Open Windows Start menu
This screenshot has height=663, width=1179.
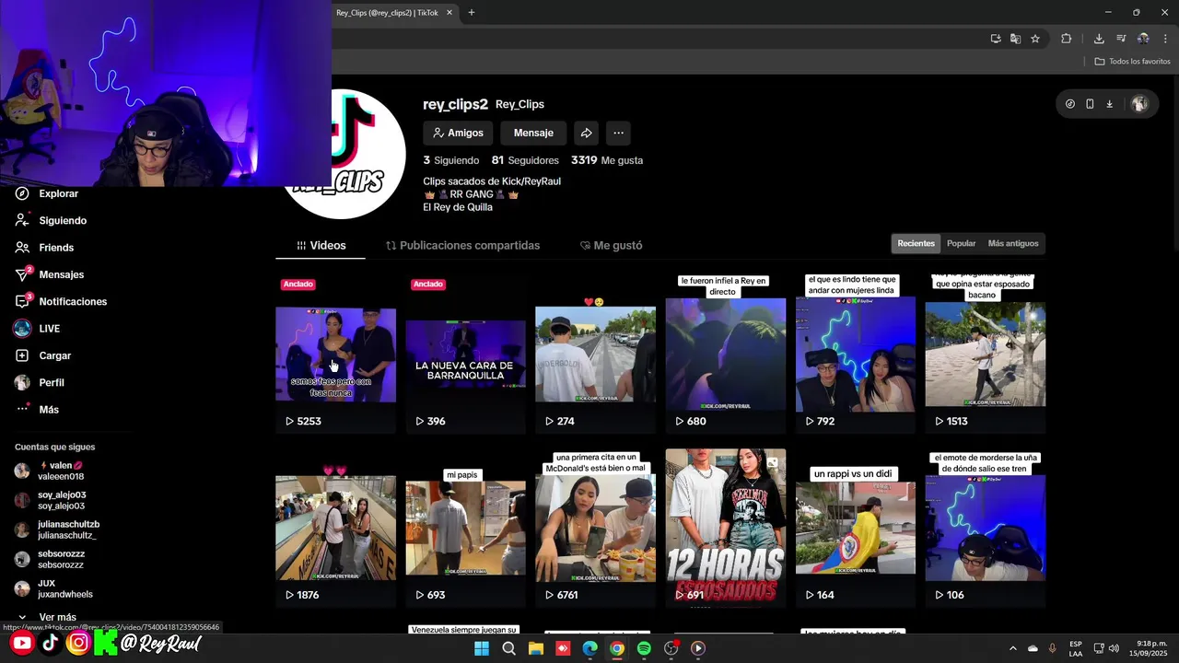[x=482, y=648]
